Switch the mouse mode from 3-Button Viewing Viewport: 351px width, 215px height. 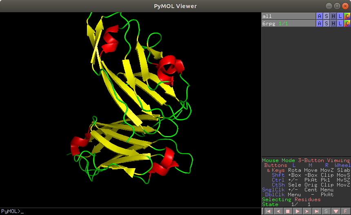point(306,160)
